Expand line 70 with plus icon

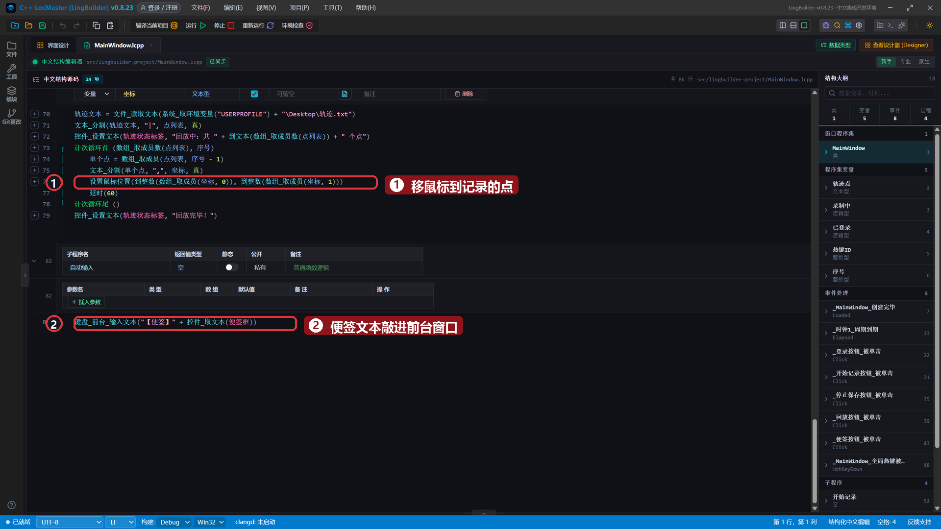35,114
